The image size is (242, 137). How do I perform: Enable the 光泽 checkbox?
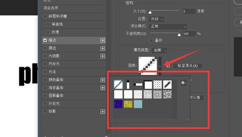coord(45,72)
